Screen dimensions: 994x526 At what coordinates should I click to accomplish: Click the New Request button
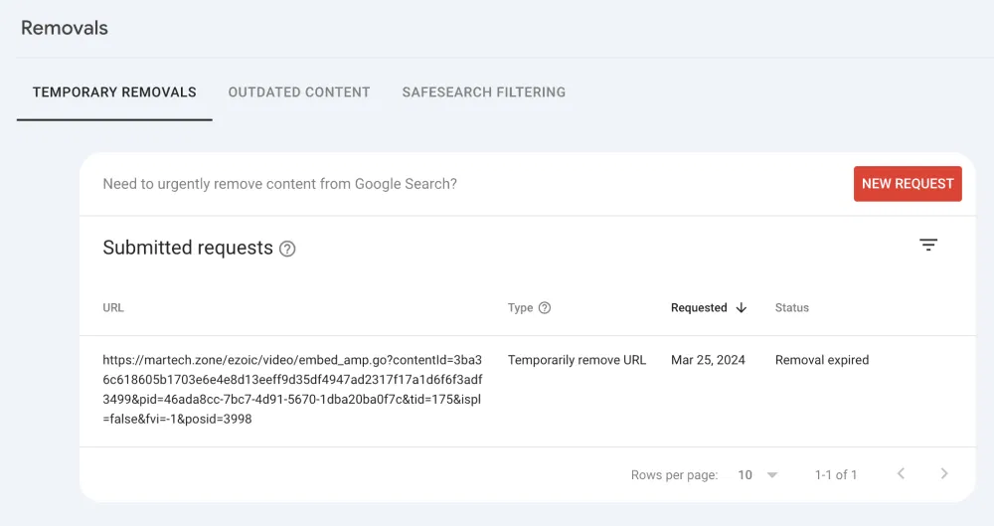908,184
